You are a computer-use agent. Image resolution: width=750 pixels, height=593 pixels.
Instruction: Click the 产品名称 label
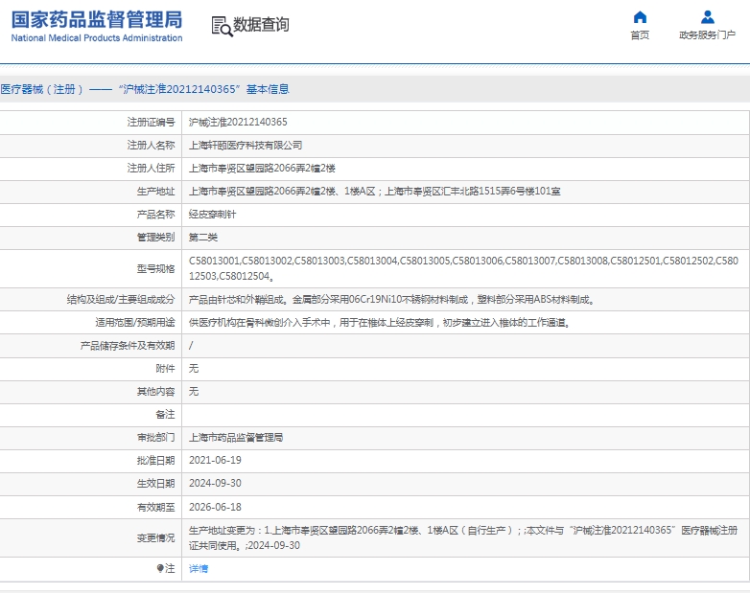pos(156,215)
